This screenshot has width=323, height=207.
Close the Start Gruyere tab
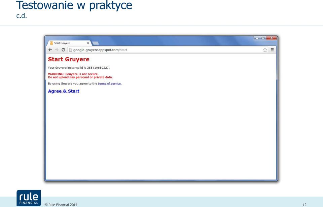tap(88, 43)
